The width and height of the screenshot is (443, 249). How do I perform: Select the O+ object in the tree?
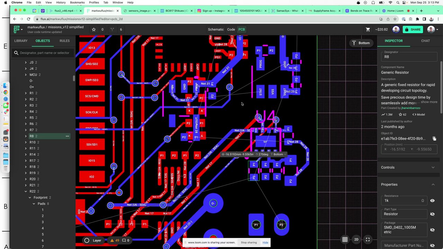31,87
